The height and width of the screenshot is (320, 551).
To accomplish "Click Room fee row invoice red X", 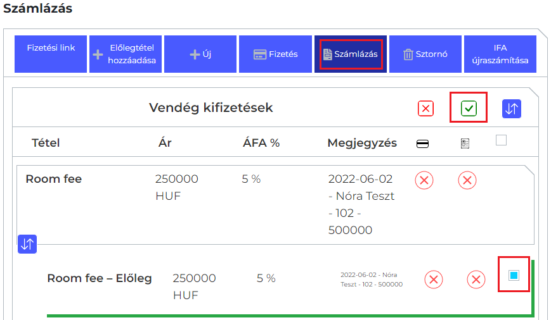I will [x=467, y=181].
